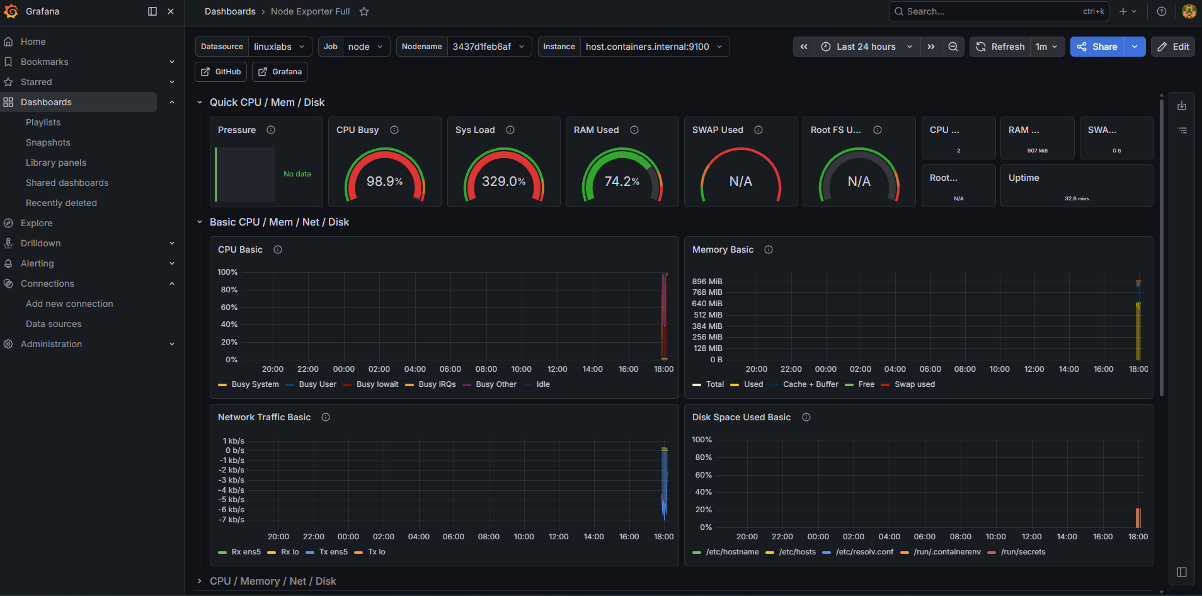Open the GitHub external link
The width and height of the screenshot is (1202, 596).
pyautogui.click(x=221, y=72)
